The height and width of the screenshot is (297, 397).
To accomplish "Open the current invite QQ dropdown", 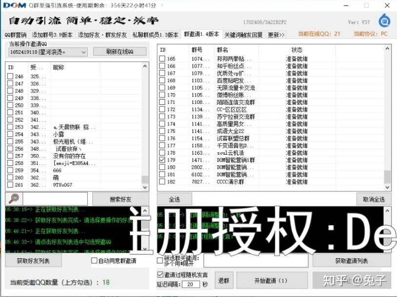I will tap(48, 52).
